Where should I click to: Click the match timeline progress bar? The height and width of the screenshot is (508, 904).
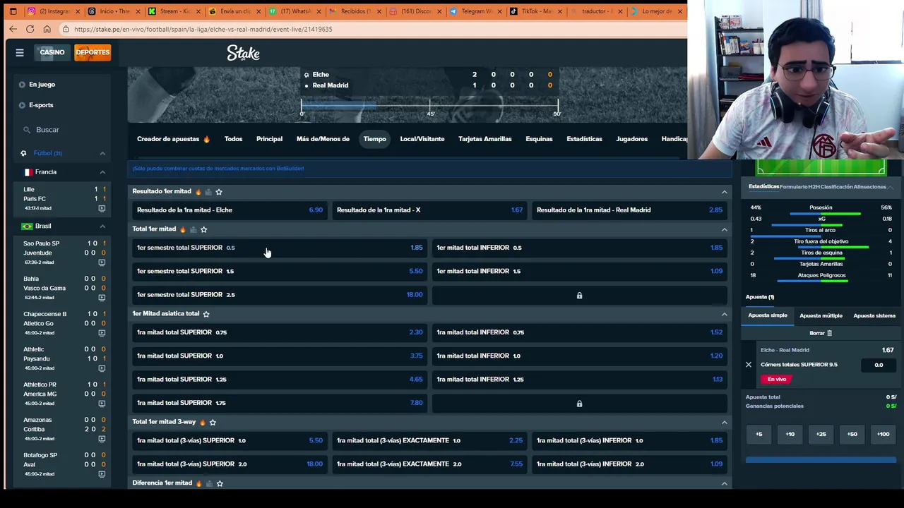click(x=429, y=105)
